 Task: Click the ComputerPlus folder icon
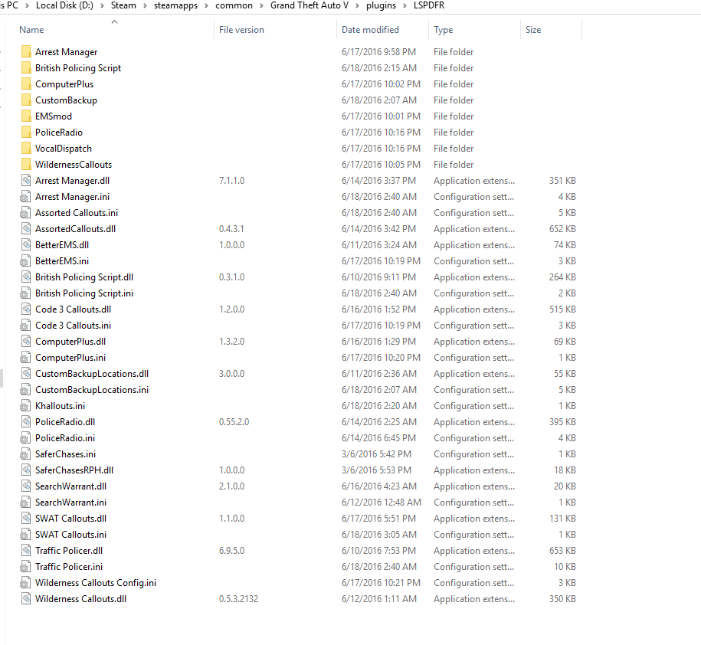[x=26, y=84]
